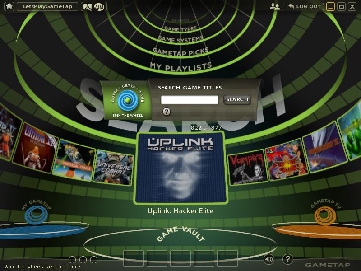This screenshot has height=271, width=361.
Task: Click the Search Game Titles input field
Action: [x=190, y=99]
